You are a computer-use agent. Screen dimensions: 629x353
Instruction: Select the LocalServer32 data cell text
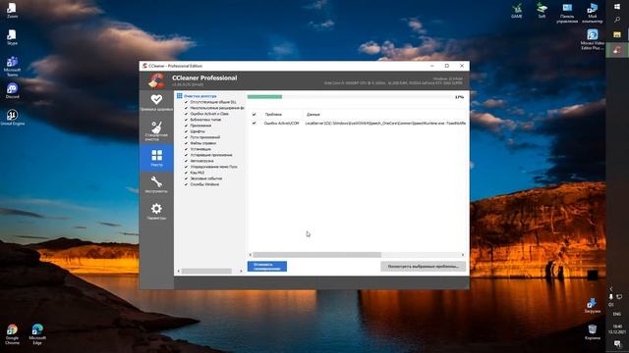[385, 124]
